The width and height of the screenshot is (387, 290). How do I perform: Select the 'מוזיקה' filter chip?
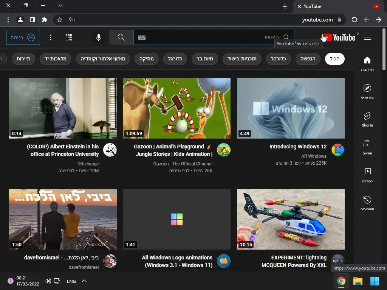coord(146,59)
